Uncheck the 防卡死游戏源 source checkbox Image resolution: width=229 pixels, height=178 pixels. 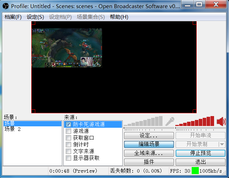click(x=69, y=125)
